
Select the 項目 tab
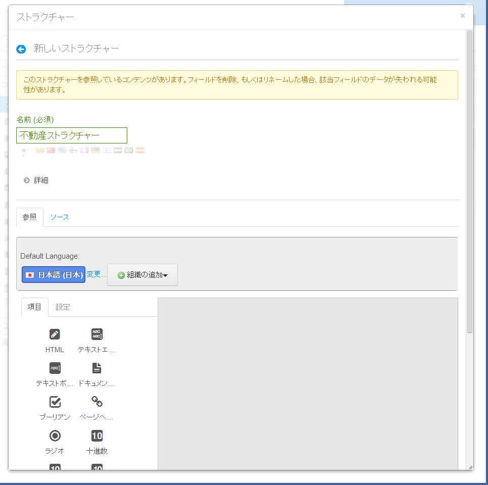tap(34, 307)
